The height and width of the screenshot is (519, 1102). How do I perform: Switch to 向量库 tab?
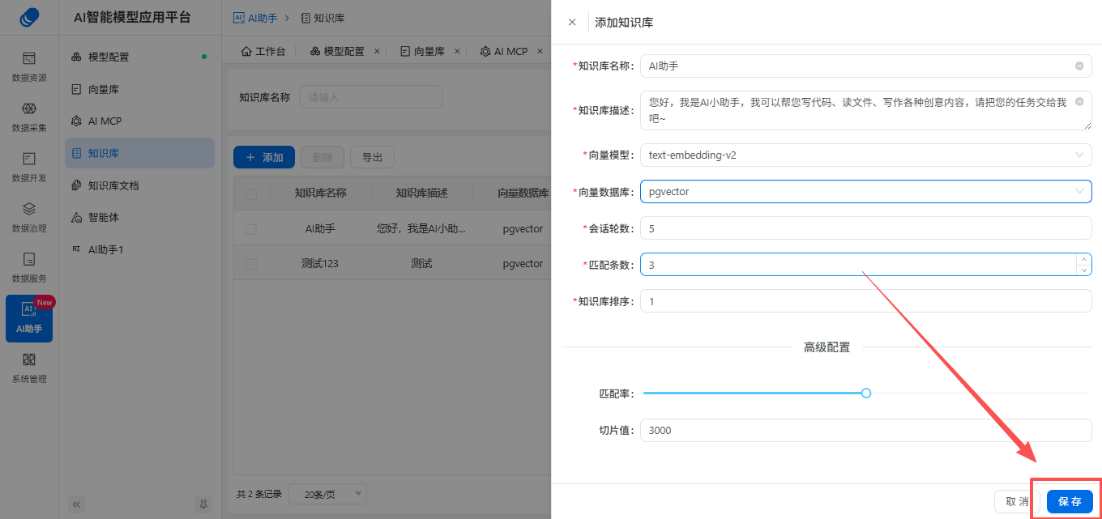424,51
